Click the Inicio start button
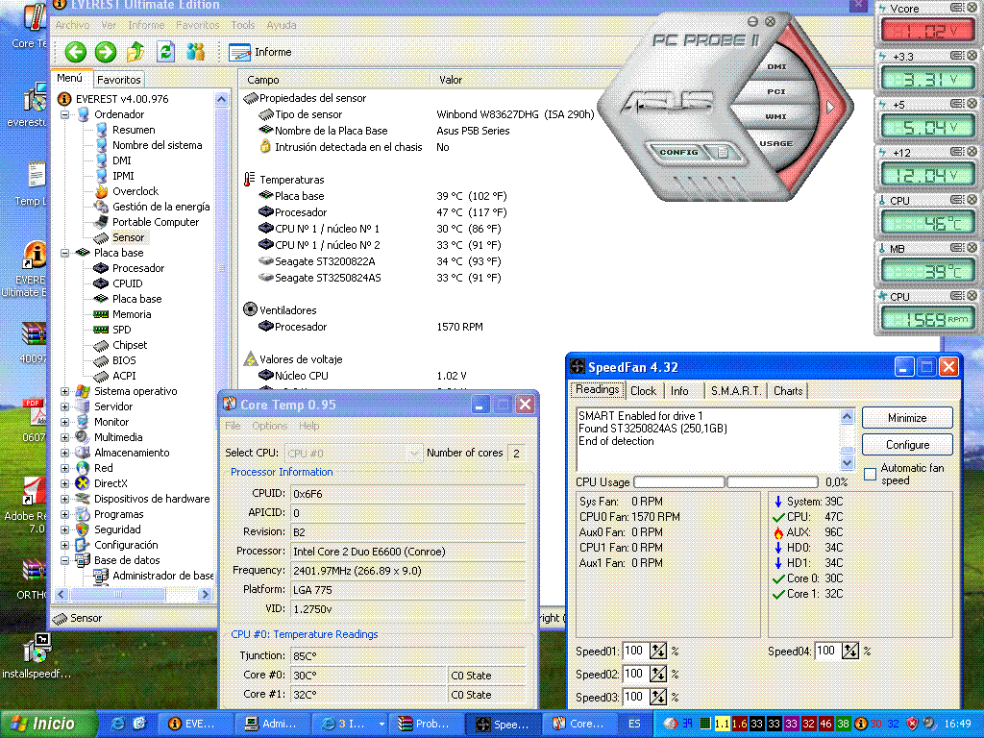The height and width of the screenshot is (738, 984). 48,724
